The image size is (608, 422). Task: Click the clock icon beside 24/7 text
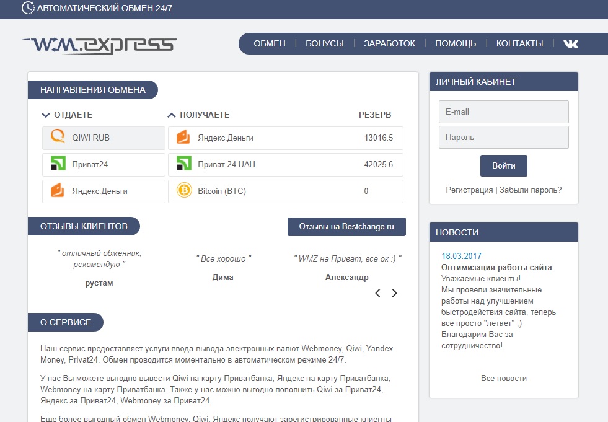point(28,8)
